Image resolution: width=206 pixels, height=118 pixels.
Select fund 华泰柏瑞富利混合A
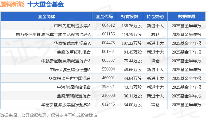pos(72,43)
